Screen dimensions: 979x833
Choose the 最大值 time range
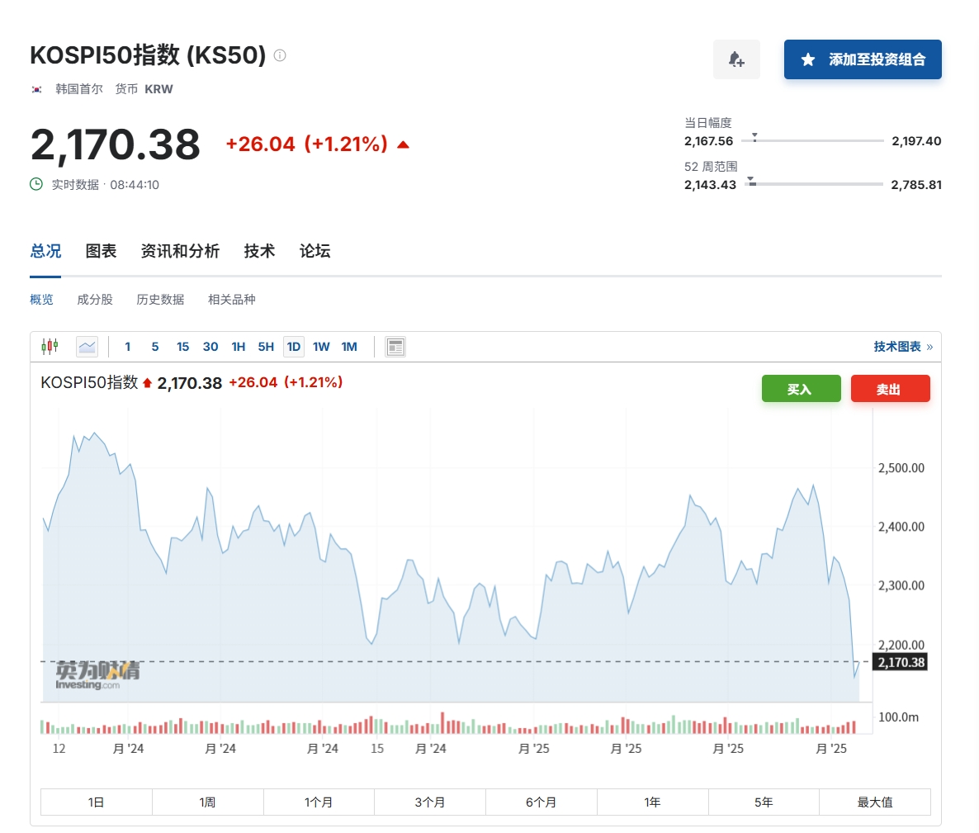coord(874,802)
